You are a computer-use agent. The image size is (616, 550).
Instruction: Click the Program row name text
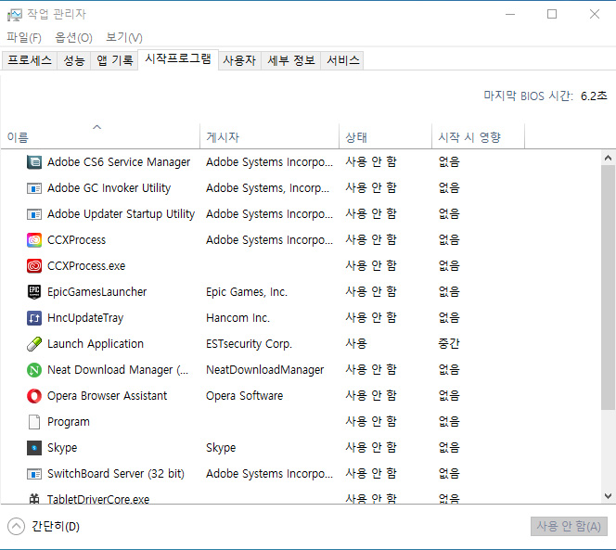click(x=69, y=422)
